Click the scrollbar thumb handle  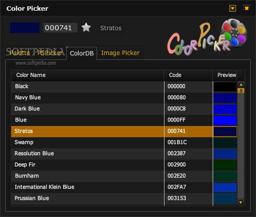241,90
